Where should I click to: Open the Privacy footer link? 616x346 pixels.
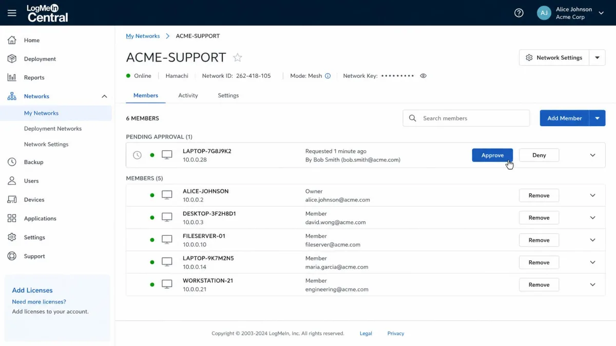click(396, 333)
